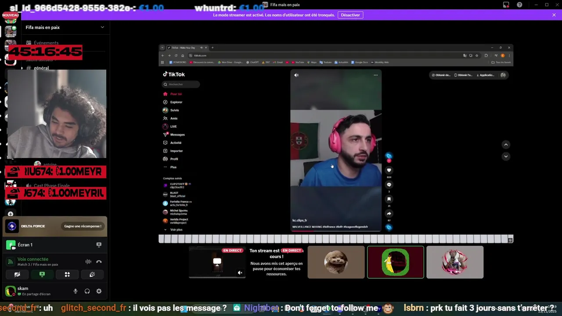Open a new tab in shared browser
562x316 pixels.
coord(213,47)
